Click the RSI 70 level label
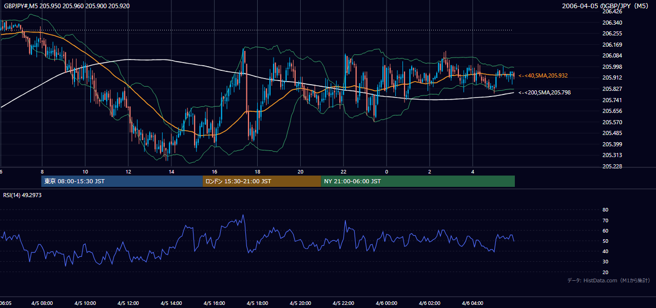Image resolution: width=656 pixels, height=308 pixels. coord(605,220)
